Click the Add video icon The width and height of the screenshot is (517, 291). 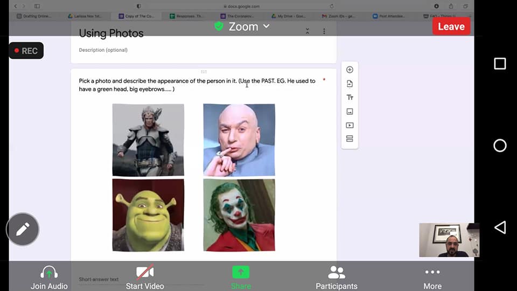[350, 126]
